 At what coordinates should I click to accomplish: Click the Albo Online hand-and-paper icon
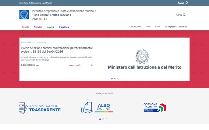click(87, 107)
